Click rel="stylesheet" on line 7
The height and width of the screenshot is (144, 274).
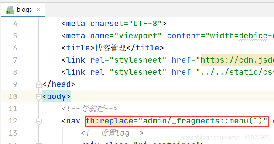point(129,60)
